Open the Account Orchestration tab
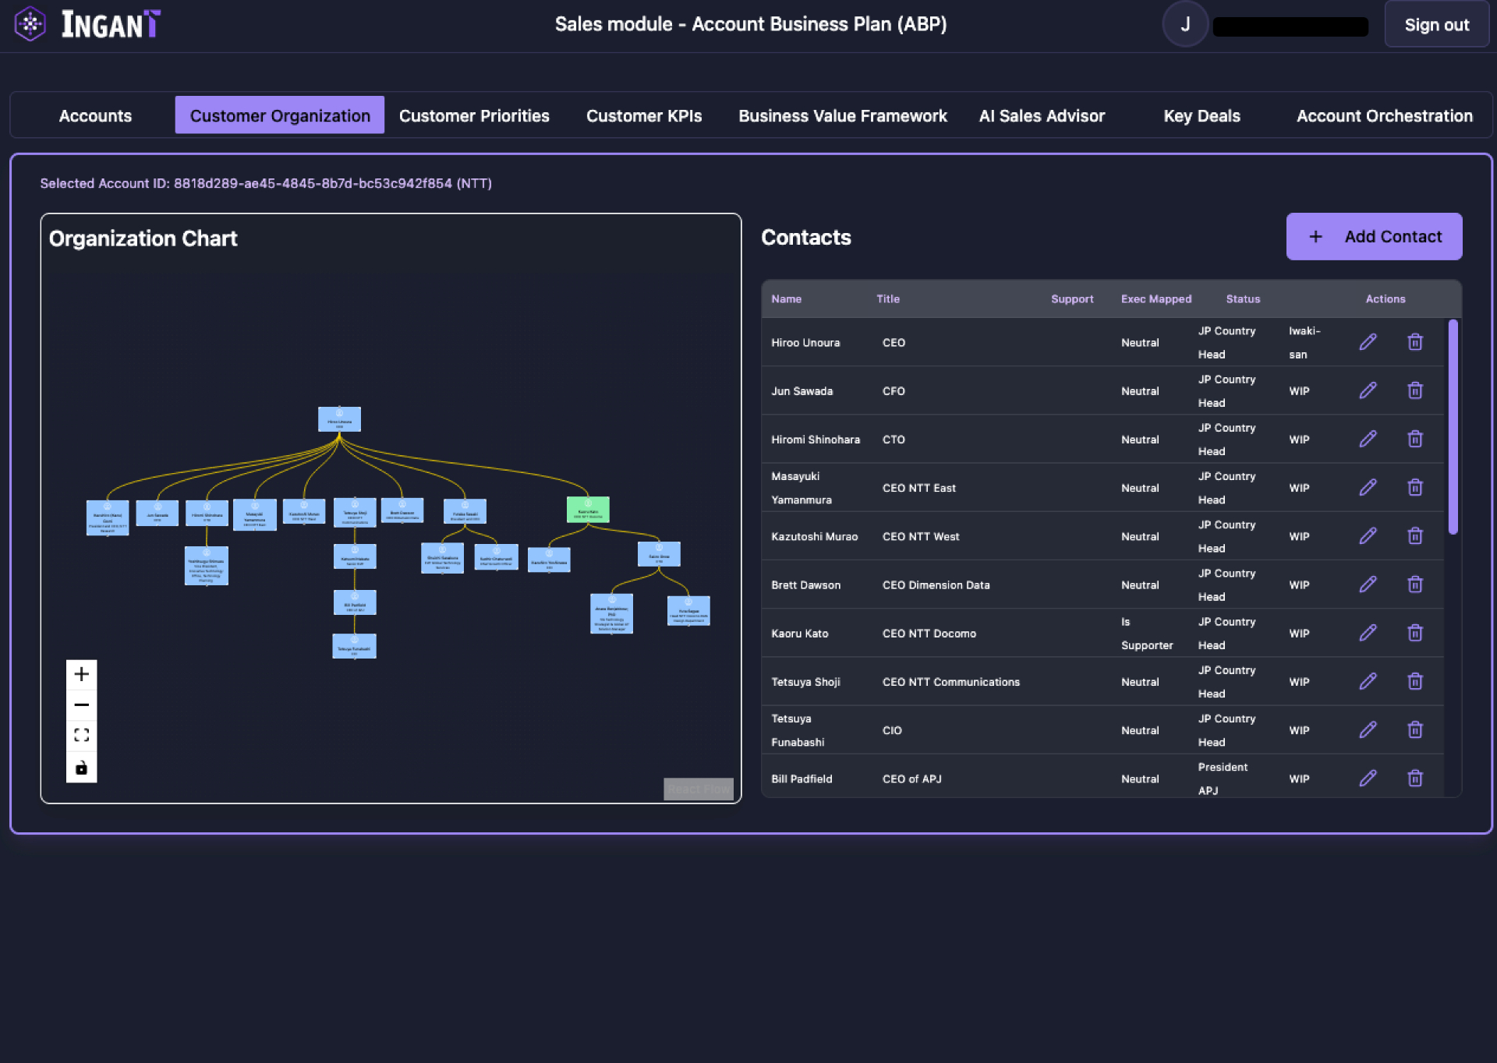 (1385, 115)
